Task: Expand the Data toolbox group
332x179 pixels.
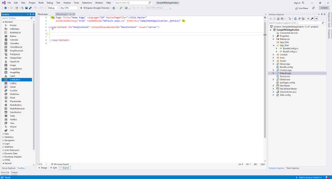Action: (3, 134)
